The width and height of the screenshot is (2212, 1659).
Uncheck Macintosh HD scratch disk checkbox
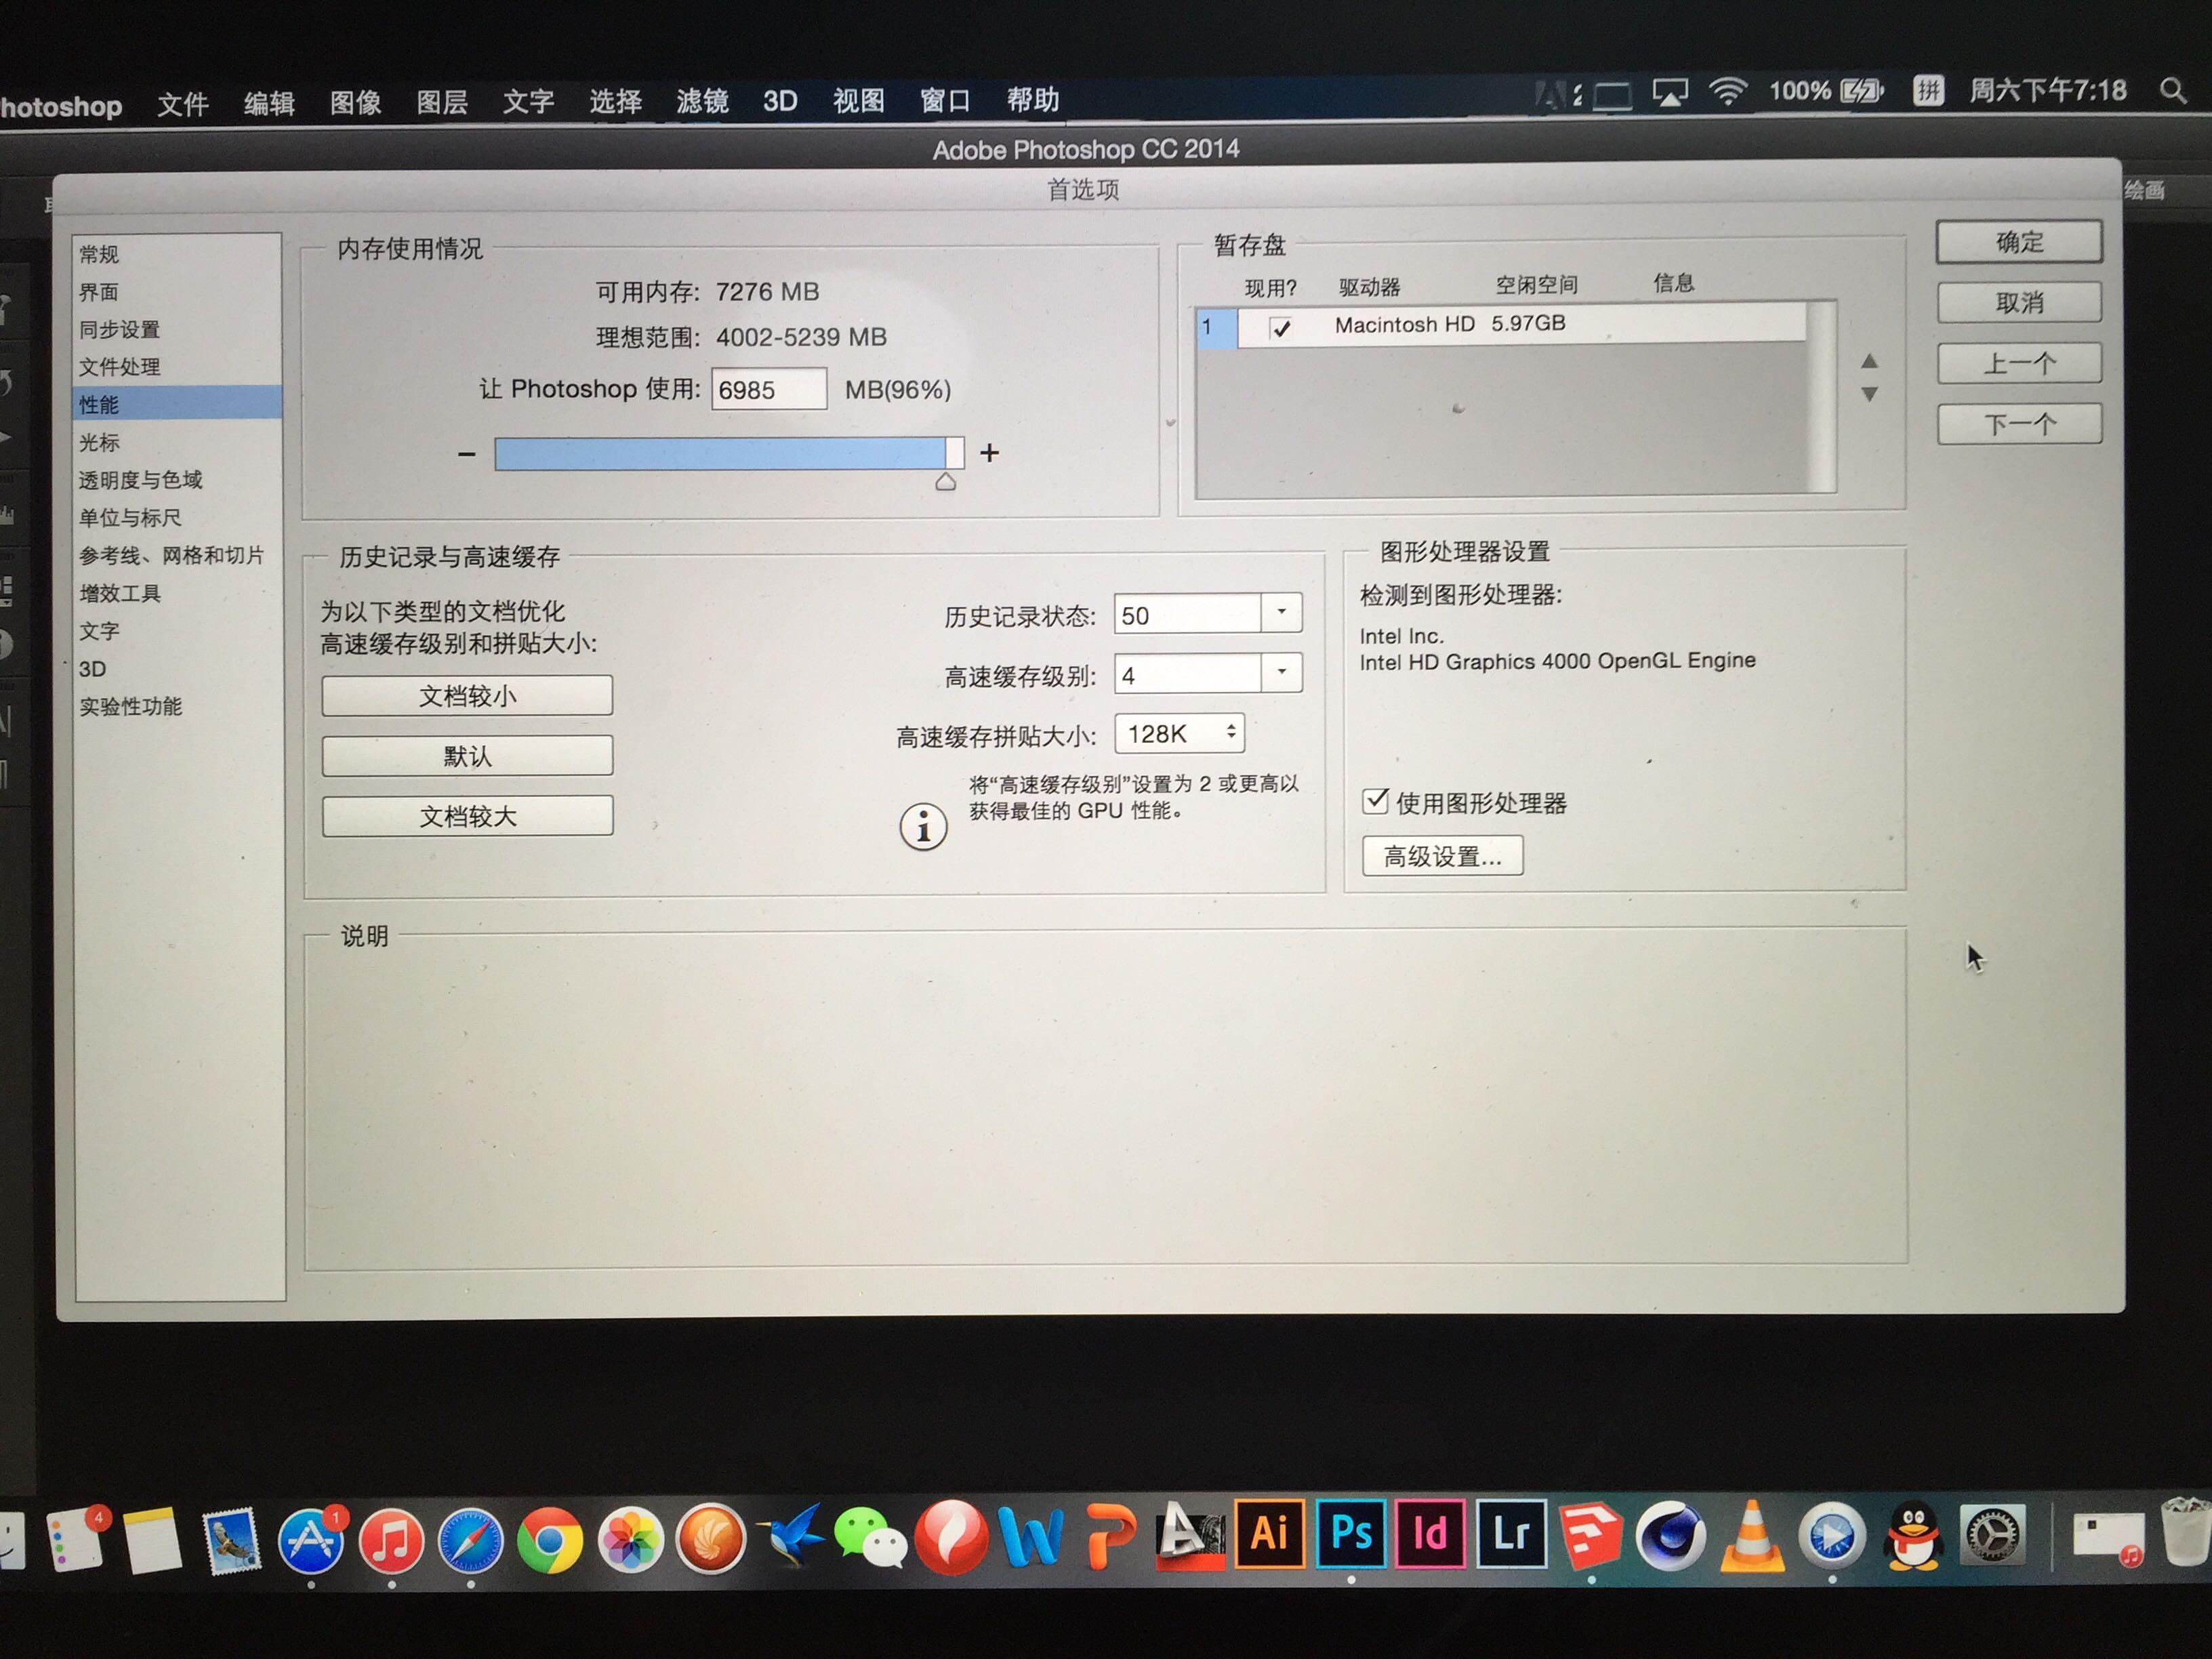pyautogui.click(x=1280, y=327)
